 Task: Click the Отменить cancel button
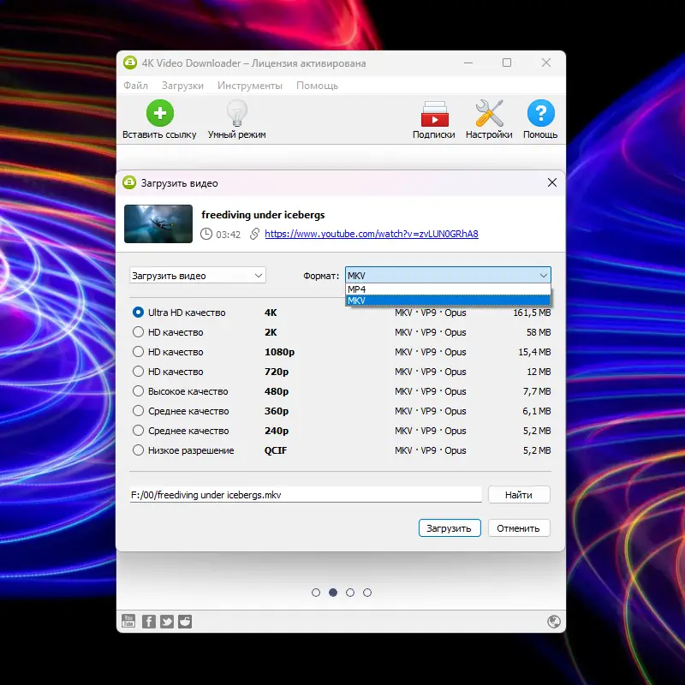pyautogui.click(x=519, y=528)
